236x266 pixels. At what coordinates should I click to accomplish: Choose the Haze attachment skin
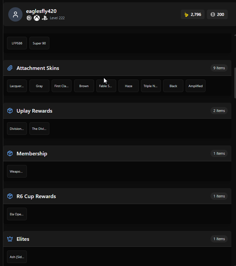pyautogui.click(x=128, y=86)
